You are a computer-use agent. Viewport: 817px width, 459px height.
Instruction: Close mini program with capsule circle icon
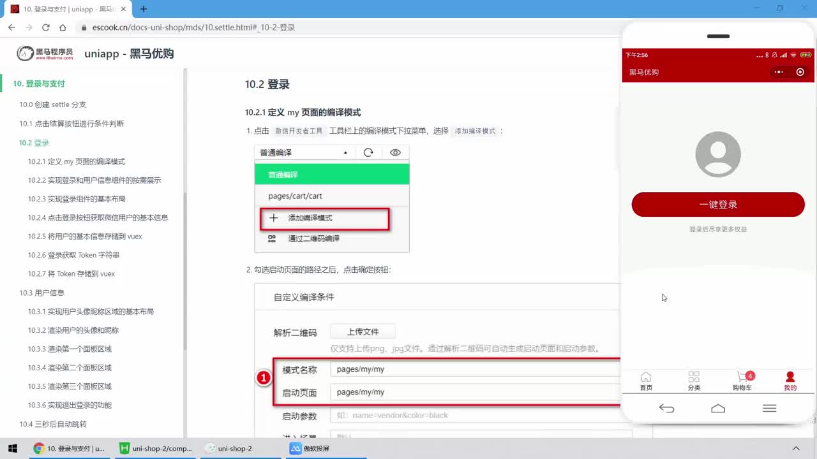coord(800,72)
